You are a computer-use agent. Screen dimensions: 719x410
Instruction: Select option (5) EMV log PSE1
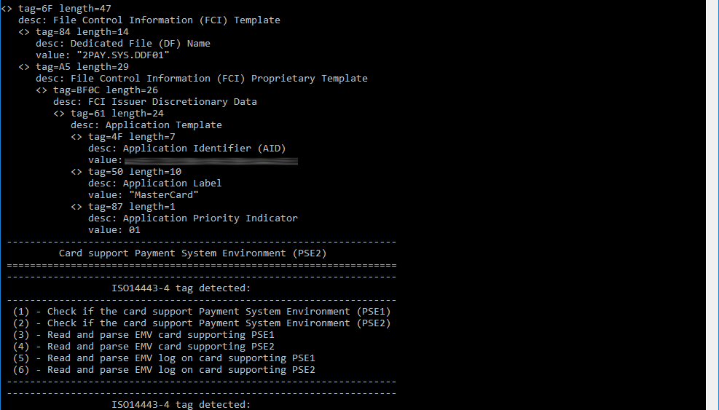(164, 358)
